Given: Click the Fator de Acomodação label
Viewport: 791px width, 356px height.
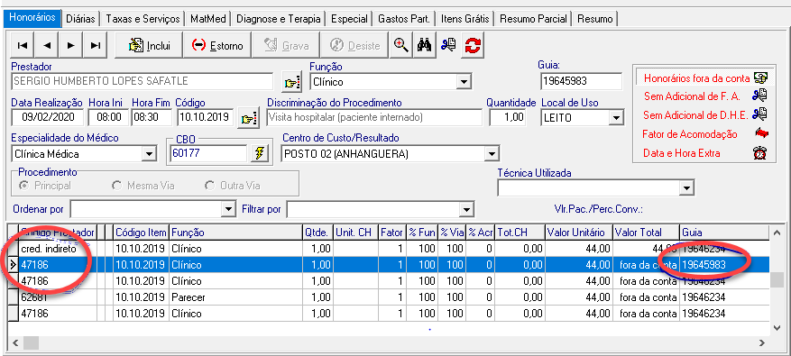Looking at the screenshot, I should [690, 134].
